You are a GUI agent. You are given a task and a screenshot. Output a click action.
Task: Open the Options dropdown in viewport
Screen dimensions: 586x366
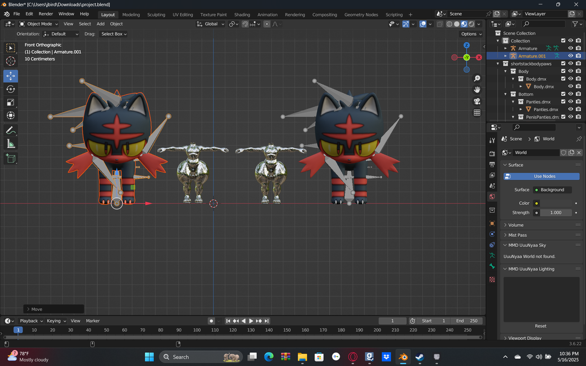click(x=471, y=34)
